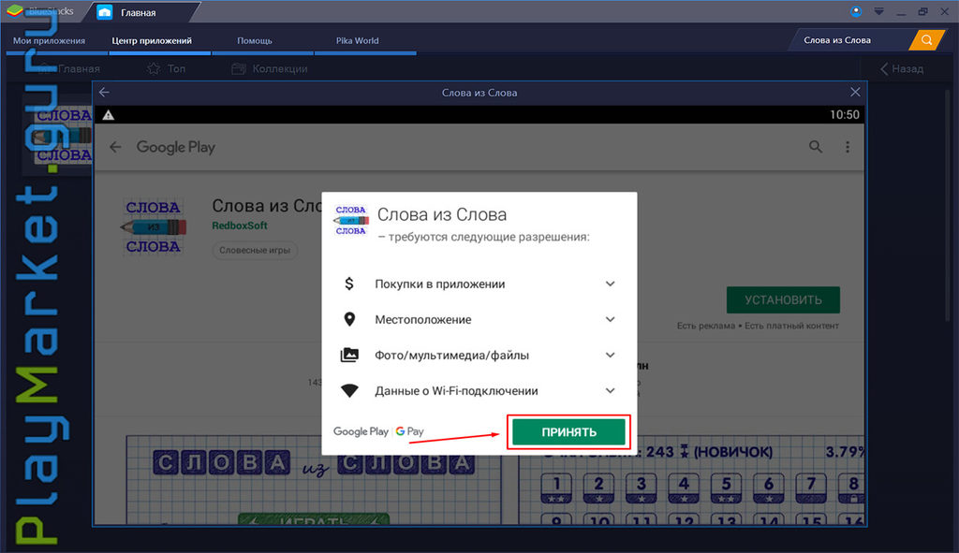Click the Местоположение label
The width and height of the screenshot is (959, 553).
click(x=422, y=320)
